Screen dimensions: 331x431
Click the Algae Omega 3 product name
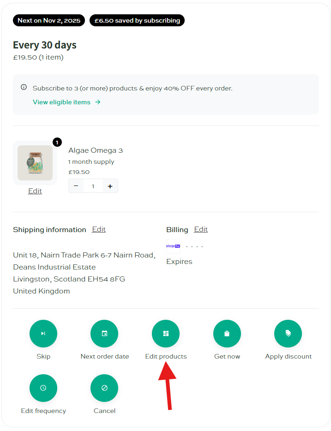(96, 150)
